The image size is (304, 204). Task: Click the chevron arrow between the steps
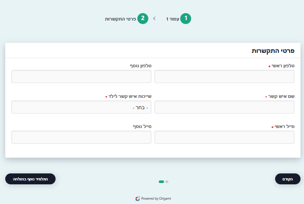pos(154,19)
